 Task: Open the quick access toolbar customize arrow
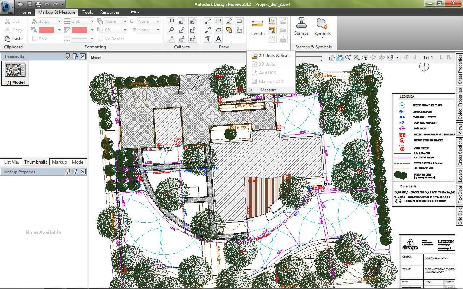pos(63,4)
